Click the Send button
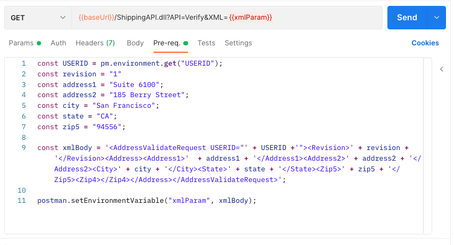The width and height of the screenshot is (454, 245). 407,18
